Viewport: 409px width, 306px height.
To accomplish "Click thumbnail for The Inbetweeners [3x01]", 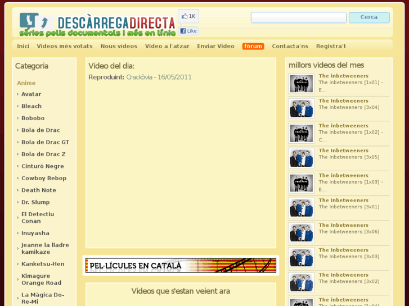I will point(302,208).
